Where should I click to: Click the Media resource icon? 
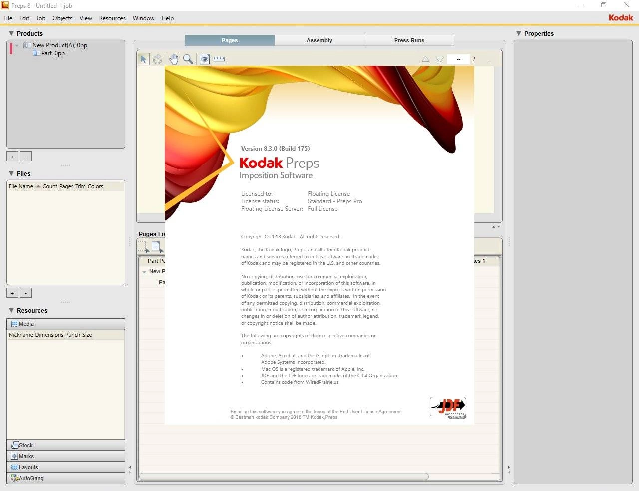click(x=15, y=324)
